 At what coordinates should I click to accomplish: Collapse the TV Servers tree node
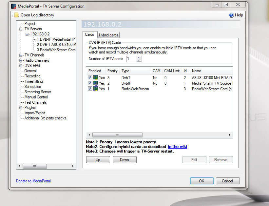tap(21, 29)
